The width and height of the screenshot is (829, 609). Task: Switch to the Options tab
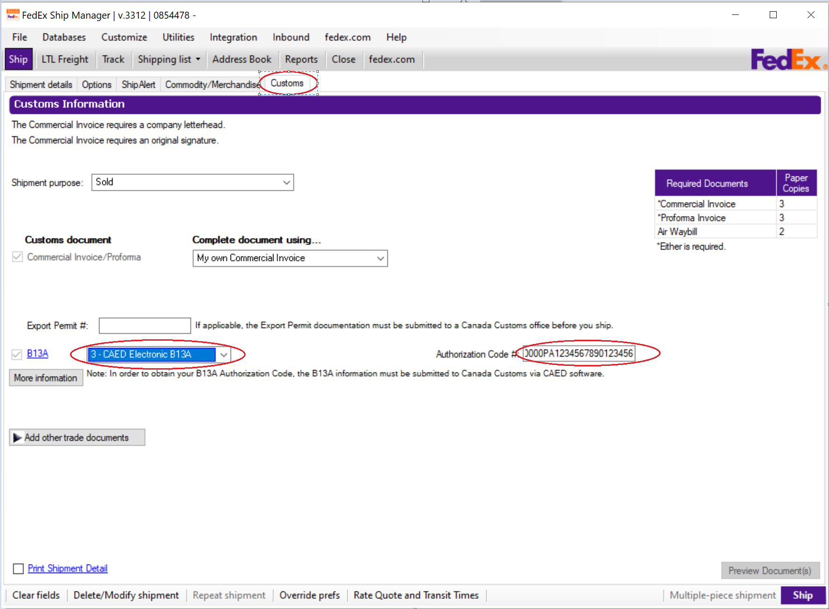pos(97,84)
